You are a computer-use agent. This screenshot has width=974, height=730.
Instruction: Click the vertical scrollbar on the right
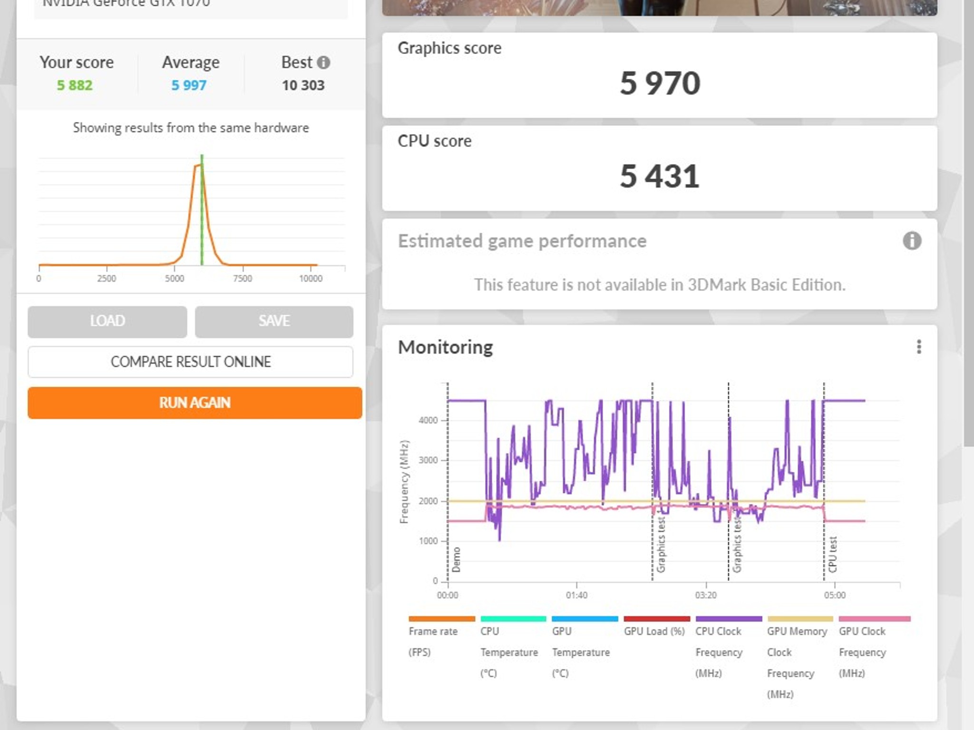point(969,223)
